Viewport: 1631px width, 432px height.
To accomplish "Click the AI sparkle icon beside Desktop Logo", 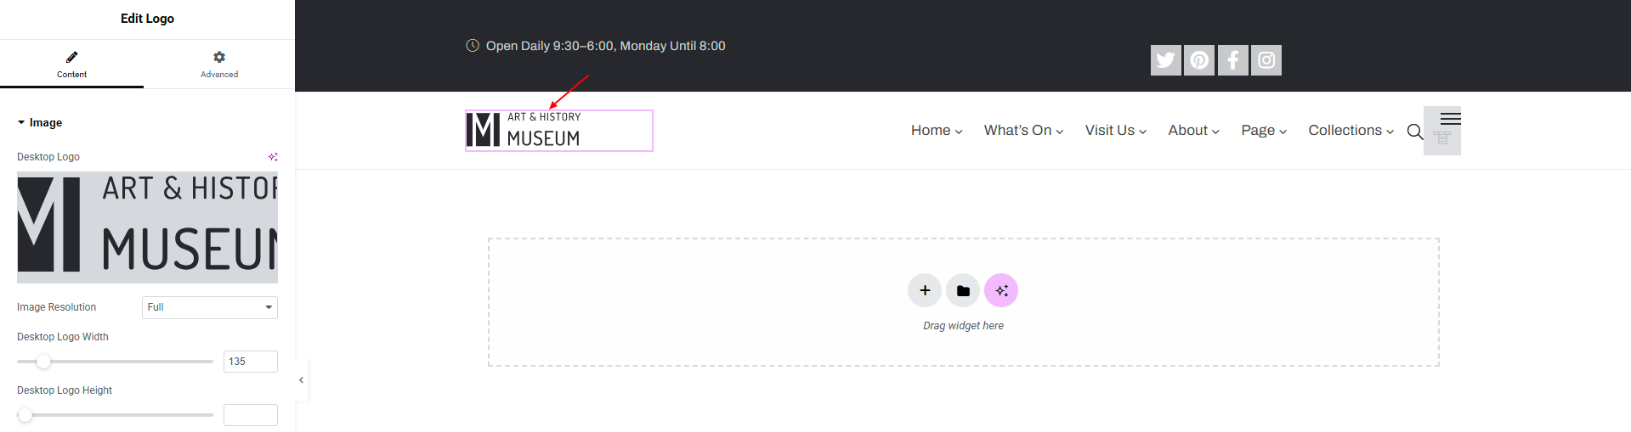I will coord(273,157).
